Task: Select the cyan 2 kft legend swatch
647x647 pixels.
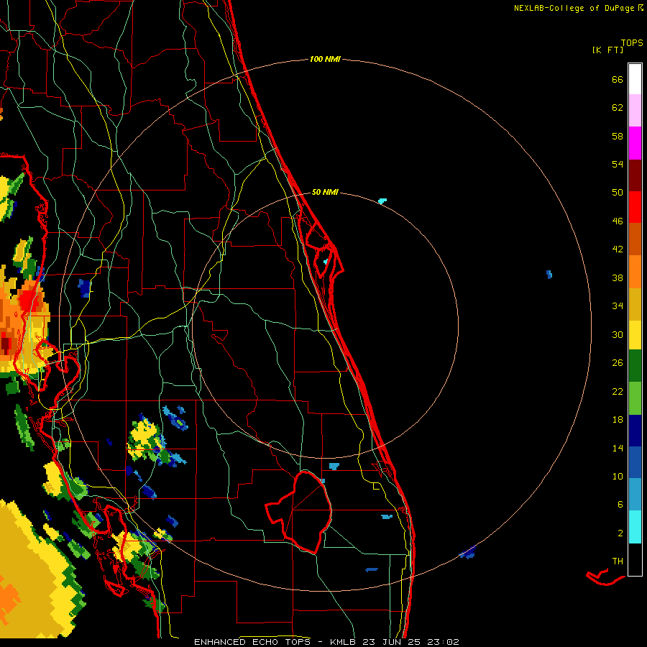Action: [635, 527]
